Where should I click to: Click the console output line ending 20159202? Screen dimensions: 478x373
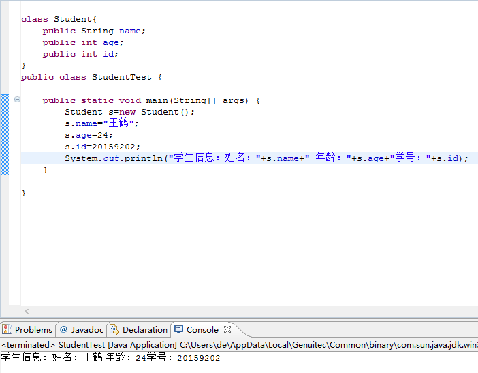pyautogui.click(x=110, y=357)
